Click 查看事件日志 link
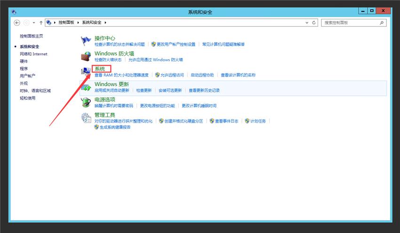The width and height of the screenshot is (400, 233). (x=226, y=121)
